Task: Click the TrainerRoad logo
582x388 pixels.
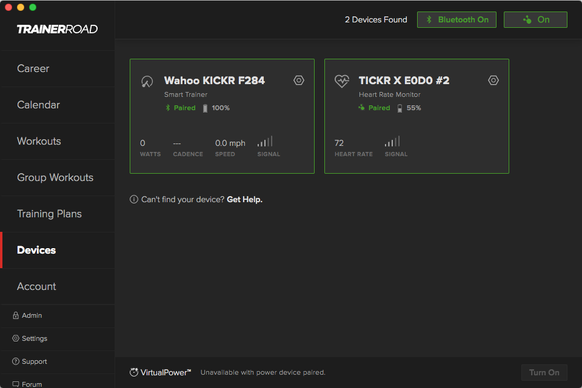Action: click(x=57, y=29)
